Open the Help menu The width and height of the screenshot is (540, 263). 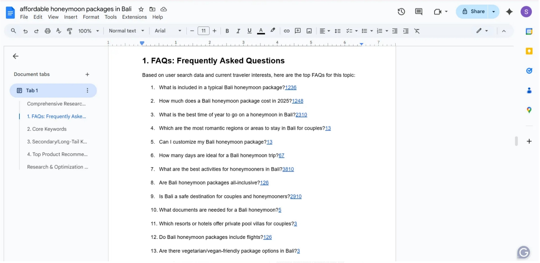point(158,17)
